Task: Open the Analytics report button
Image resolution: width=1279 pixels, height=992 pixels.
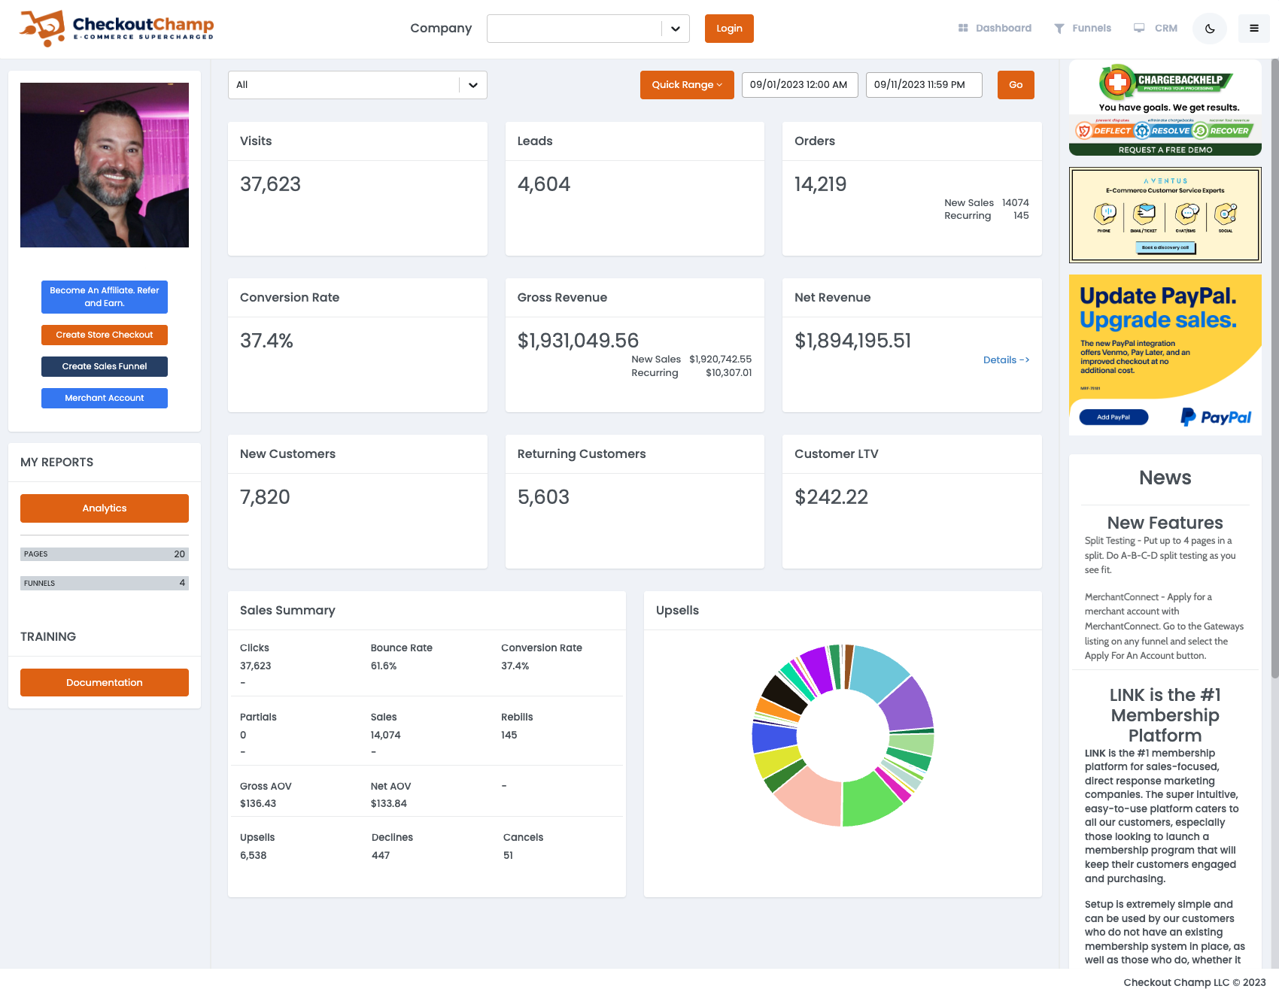Action: point(105,508)
